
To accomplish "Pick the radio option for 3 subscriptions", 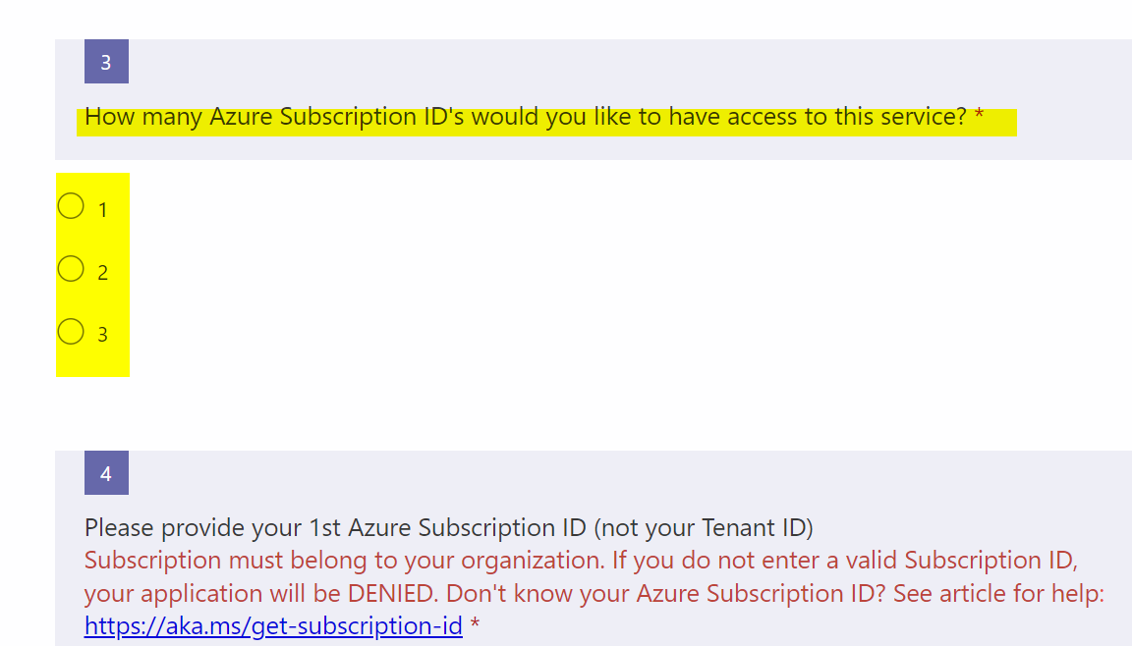I will 71,332.
